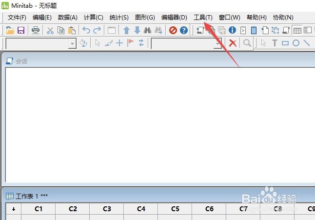
Task: Show the Session folder scroll icon
Action: pyautogui.click(x=200, y=30)
